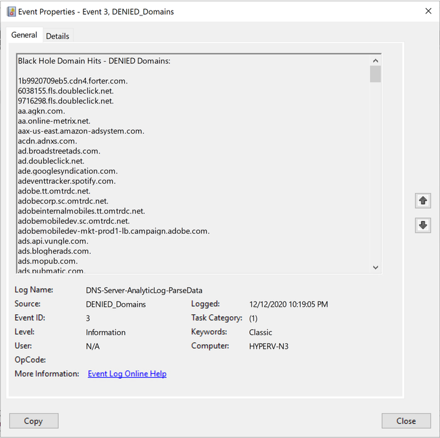Click the line adobemobiledev.sc.omtrdc.net.
Screen dimensions: 440x438
(x=74, y=221)
